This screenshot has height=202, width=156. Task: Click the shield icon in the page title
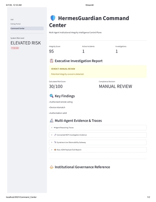coord(53,18)
